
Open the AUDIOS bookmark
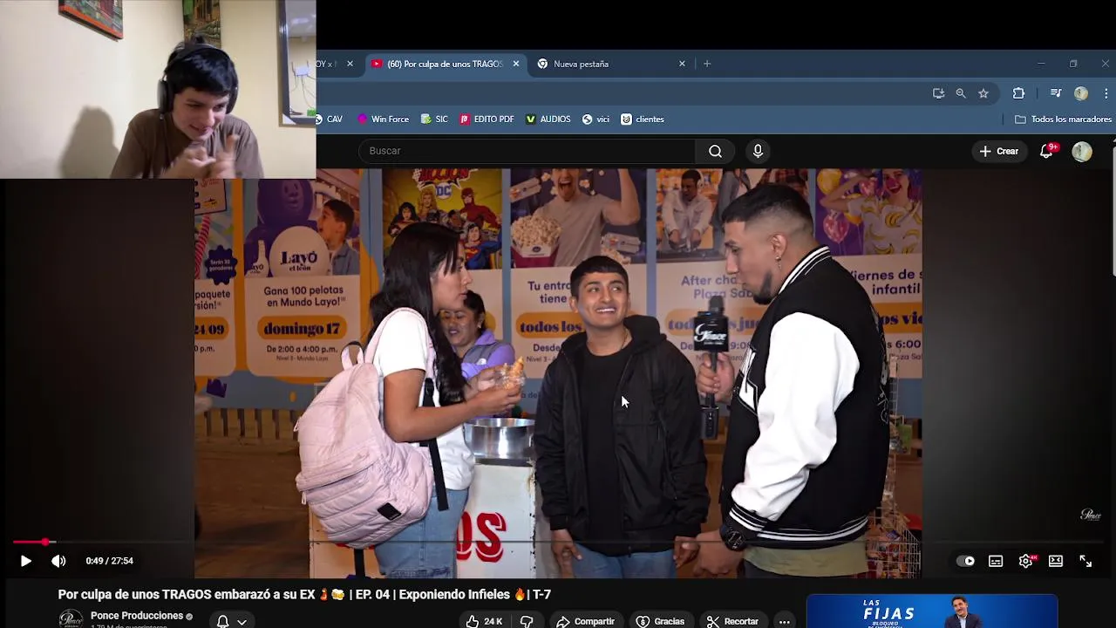coord(548,119)
